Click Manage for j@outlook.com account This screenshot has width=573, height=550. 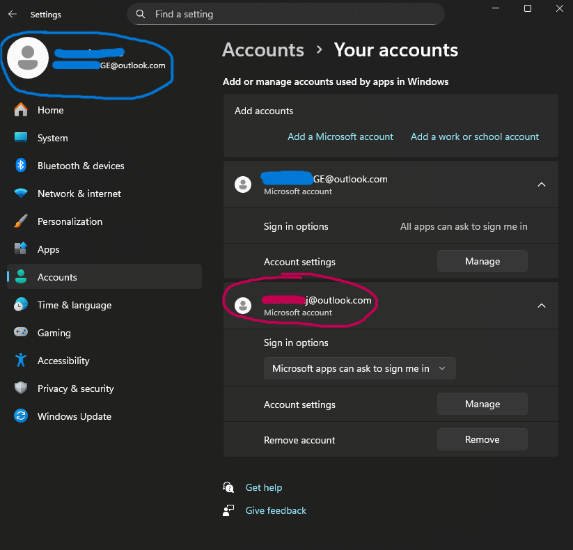[x=482, y=404]
